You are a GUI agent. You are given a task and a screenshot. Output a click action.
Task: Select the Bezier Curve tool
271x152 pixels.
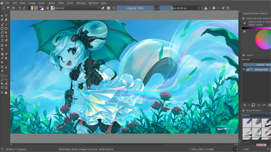click(x=2, y=36)
